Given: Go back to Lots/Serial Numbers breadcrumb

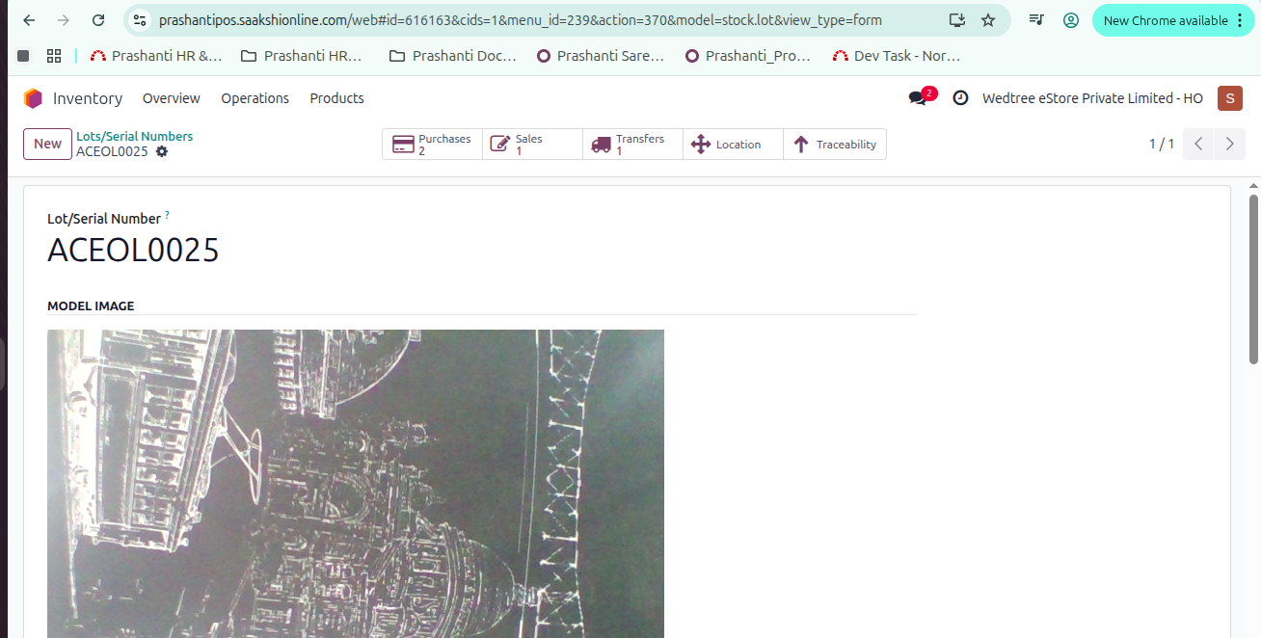Looking at the screenshot, I should [134, 136].
